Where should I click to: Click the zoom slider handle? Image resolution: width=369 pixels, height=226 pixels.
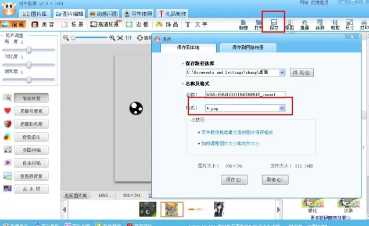(x=73, y=38)
